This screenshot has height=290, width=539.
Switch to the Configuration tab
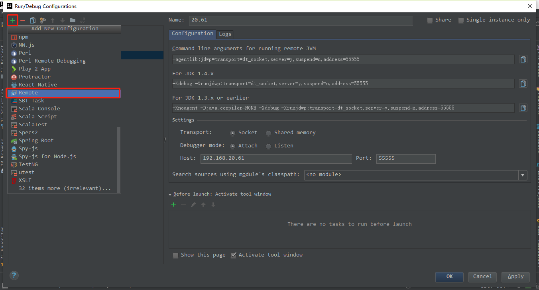point(193,34)
